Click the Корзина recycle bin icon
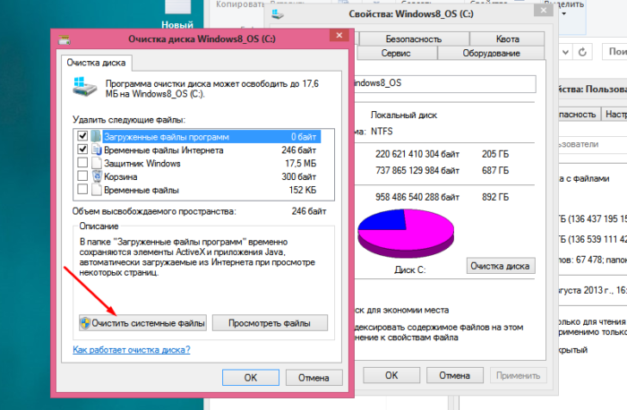The image size is (627, 410). tap(97, 176)
